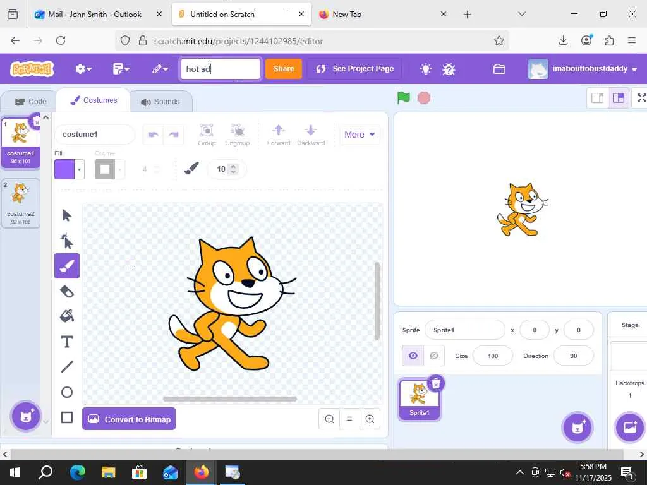
Task: Switch to the Code tab
Action: click(30, 102)
